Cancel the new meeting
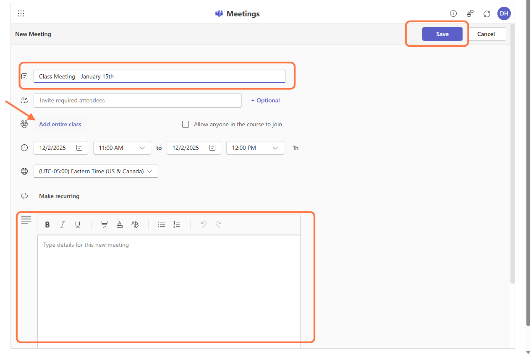The image size is (531, 355). click(486, 34)
